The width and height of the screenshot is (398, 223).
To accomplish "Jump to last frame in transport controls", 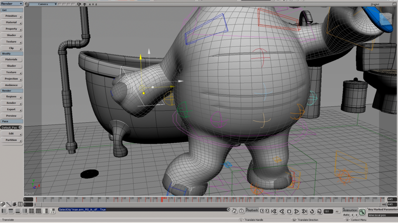I will coord(304,211).
